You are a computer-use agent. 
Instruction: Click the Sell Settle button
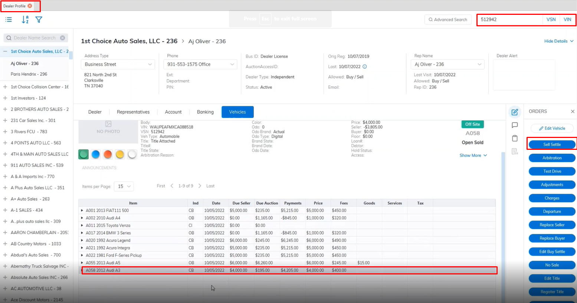552,145
